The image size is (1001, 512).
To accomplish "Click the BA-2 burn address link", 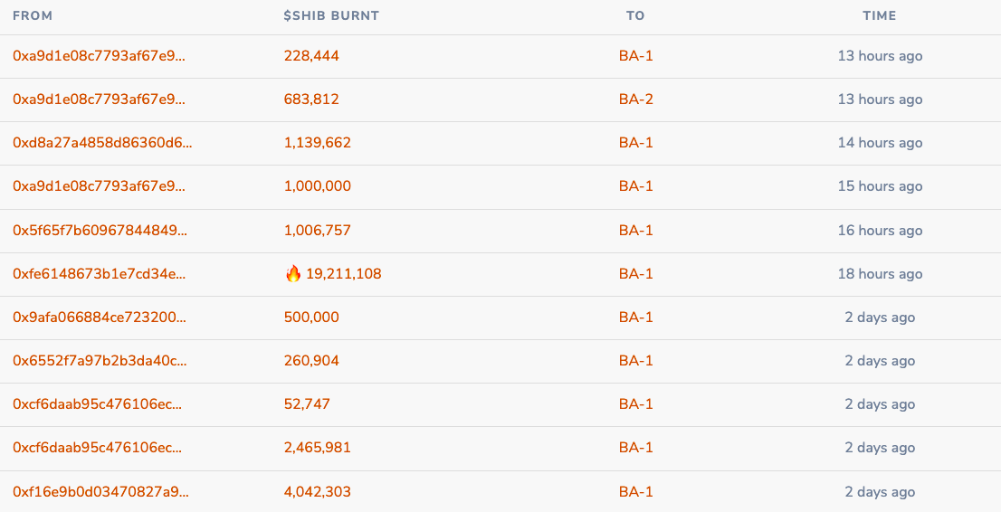I will pos(636,100).
